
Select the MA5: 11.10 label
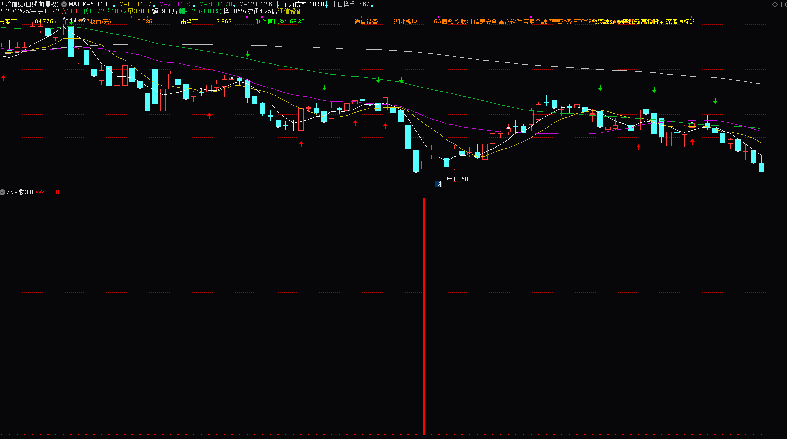pos(97,4)
